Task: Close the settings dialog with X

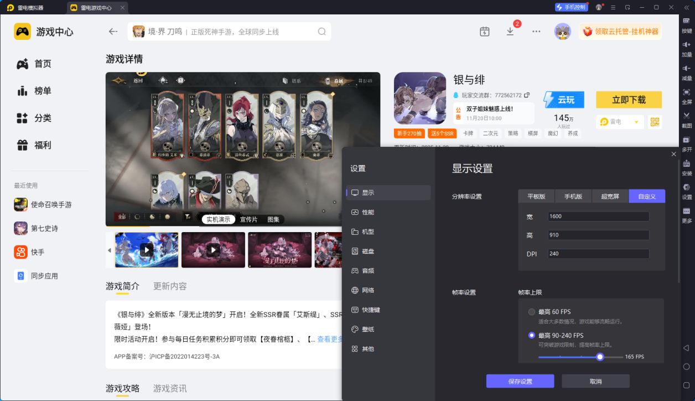Action: (673, 154)
